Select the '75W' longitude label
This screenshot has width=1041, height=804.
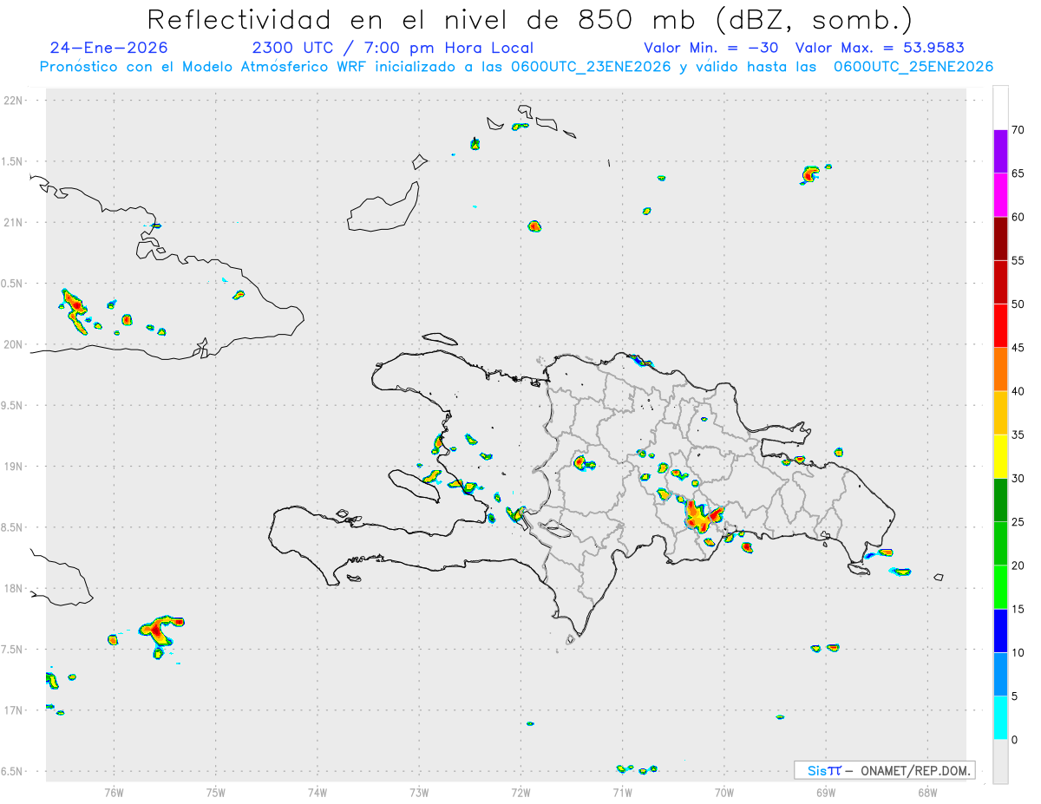click(216, 793)
